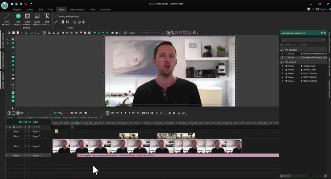The height and width of the screenshot is (179, 331).
Task: Select the Line drawing tool
Action: pos(13,53)
